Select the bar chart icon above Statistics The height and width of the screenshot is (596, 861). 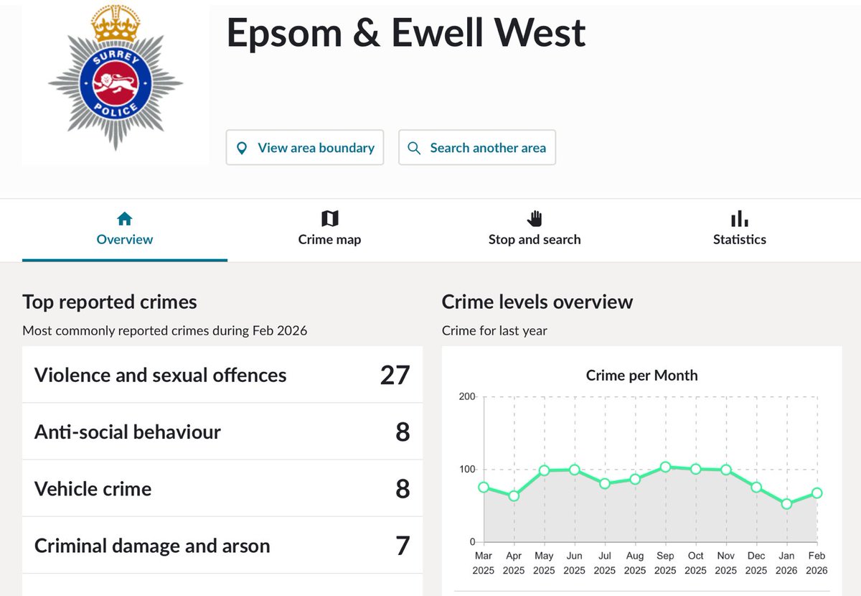tap(739, 218)
